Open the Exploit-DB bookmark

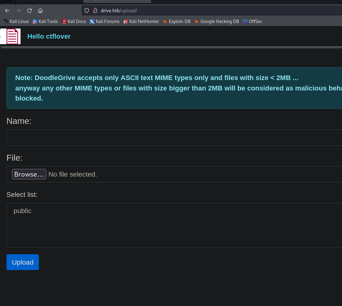pyautogui.click(x=177, y=21)
